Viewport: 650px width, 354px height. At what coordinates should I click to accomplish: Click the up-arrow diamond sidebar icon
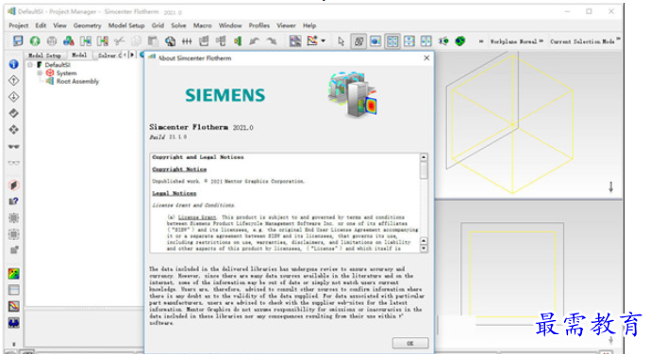coord(14,81)
